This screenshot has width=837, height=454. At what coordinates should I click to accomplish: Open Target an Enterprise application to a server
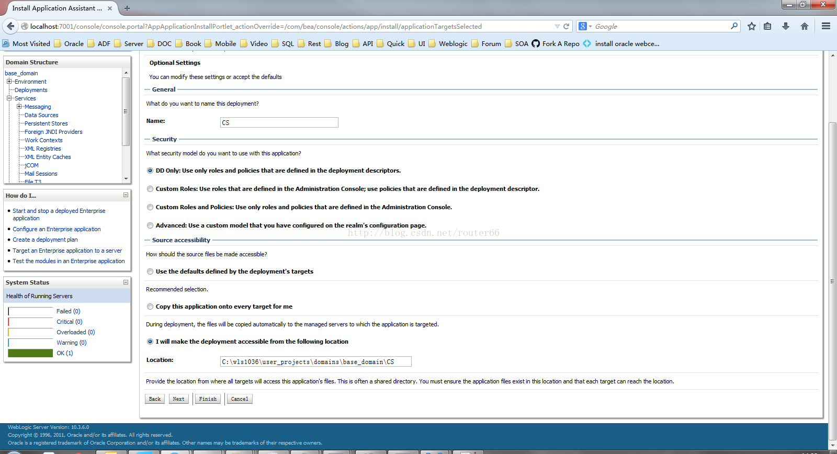(x=67, y=251)
